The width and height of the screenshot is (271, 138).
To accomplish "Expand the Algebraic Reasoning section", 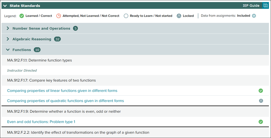I will tap(8, 39).
